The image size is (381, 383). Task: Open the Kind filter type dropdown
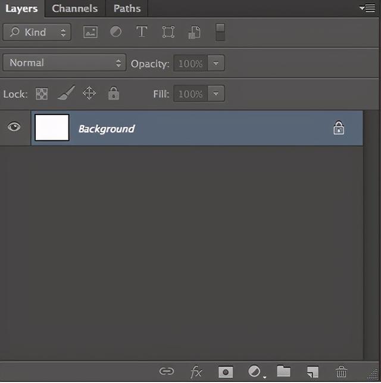pos(37,32)
